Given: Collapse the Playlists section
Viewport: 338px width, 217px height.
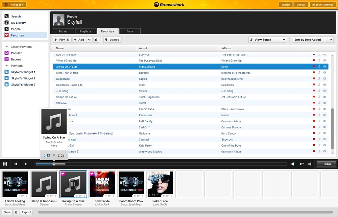Looking at the screenshot, I should click(x=7, y=66).
